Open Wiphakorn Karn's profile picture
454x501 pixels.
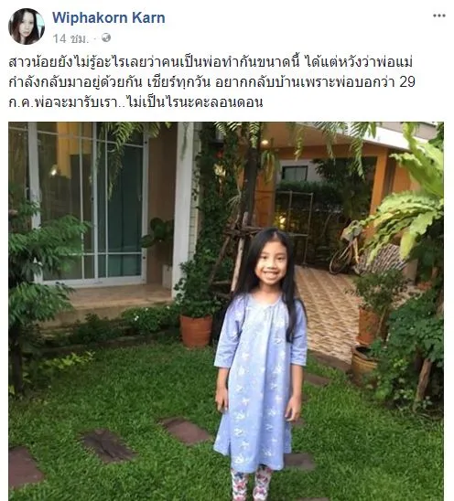pos(27,27)
